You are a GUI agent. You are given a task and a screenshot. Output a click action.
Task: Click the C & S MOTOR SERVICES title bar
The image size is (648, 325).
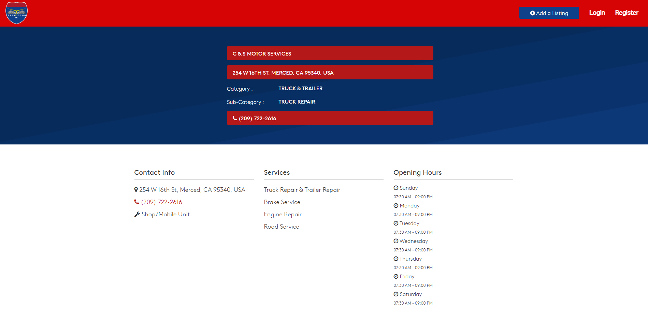pos(330,53)
